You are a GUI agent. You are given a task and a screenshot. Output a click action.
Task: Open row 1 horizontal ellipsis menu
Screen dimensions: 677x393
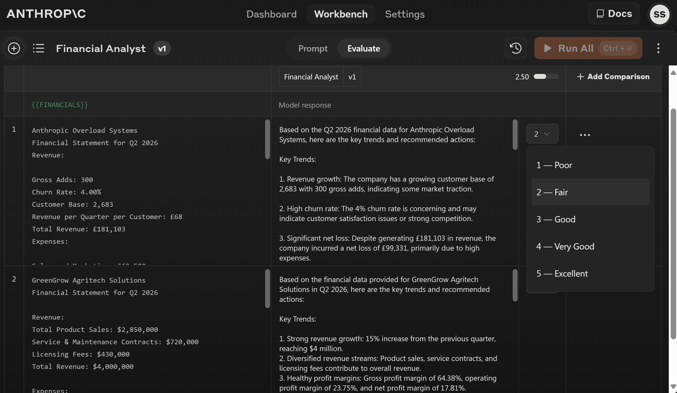(585, 135)
